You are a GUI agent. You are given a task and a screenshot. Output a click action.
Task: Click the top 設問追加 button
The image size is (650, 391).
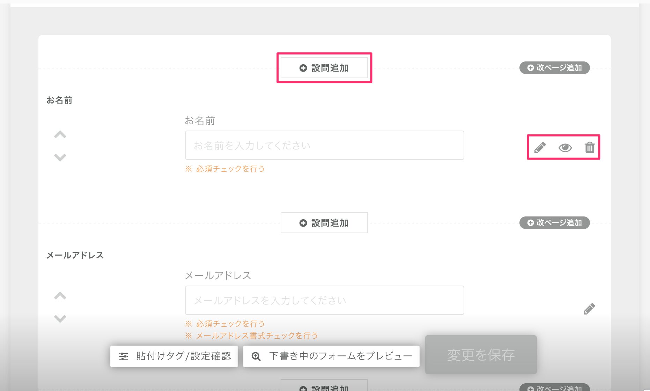pos(324,68)
